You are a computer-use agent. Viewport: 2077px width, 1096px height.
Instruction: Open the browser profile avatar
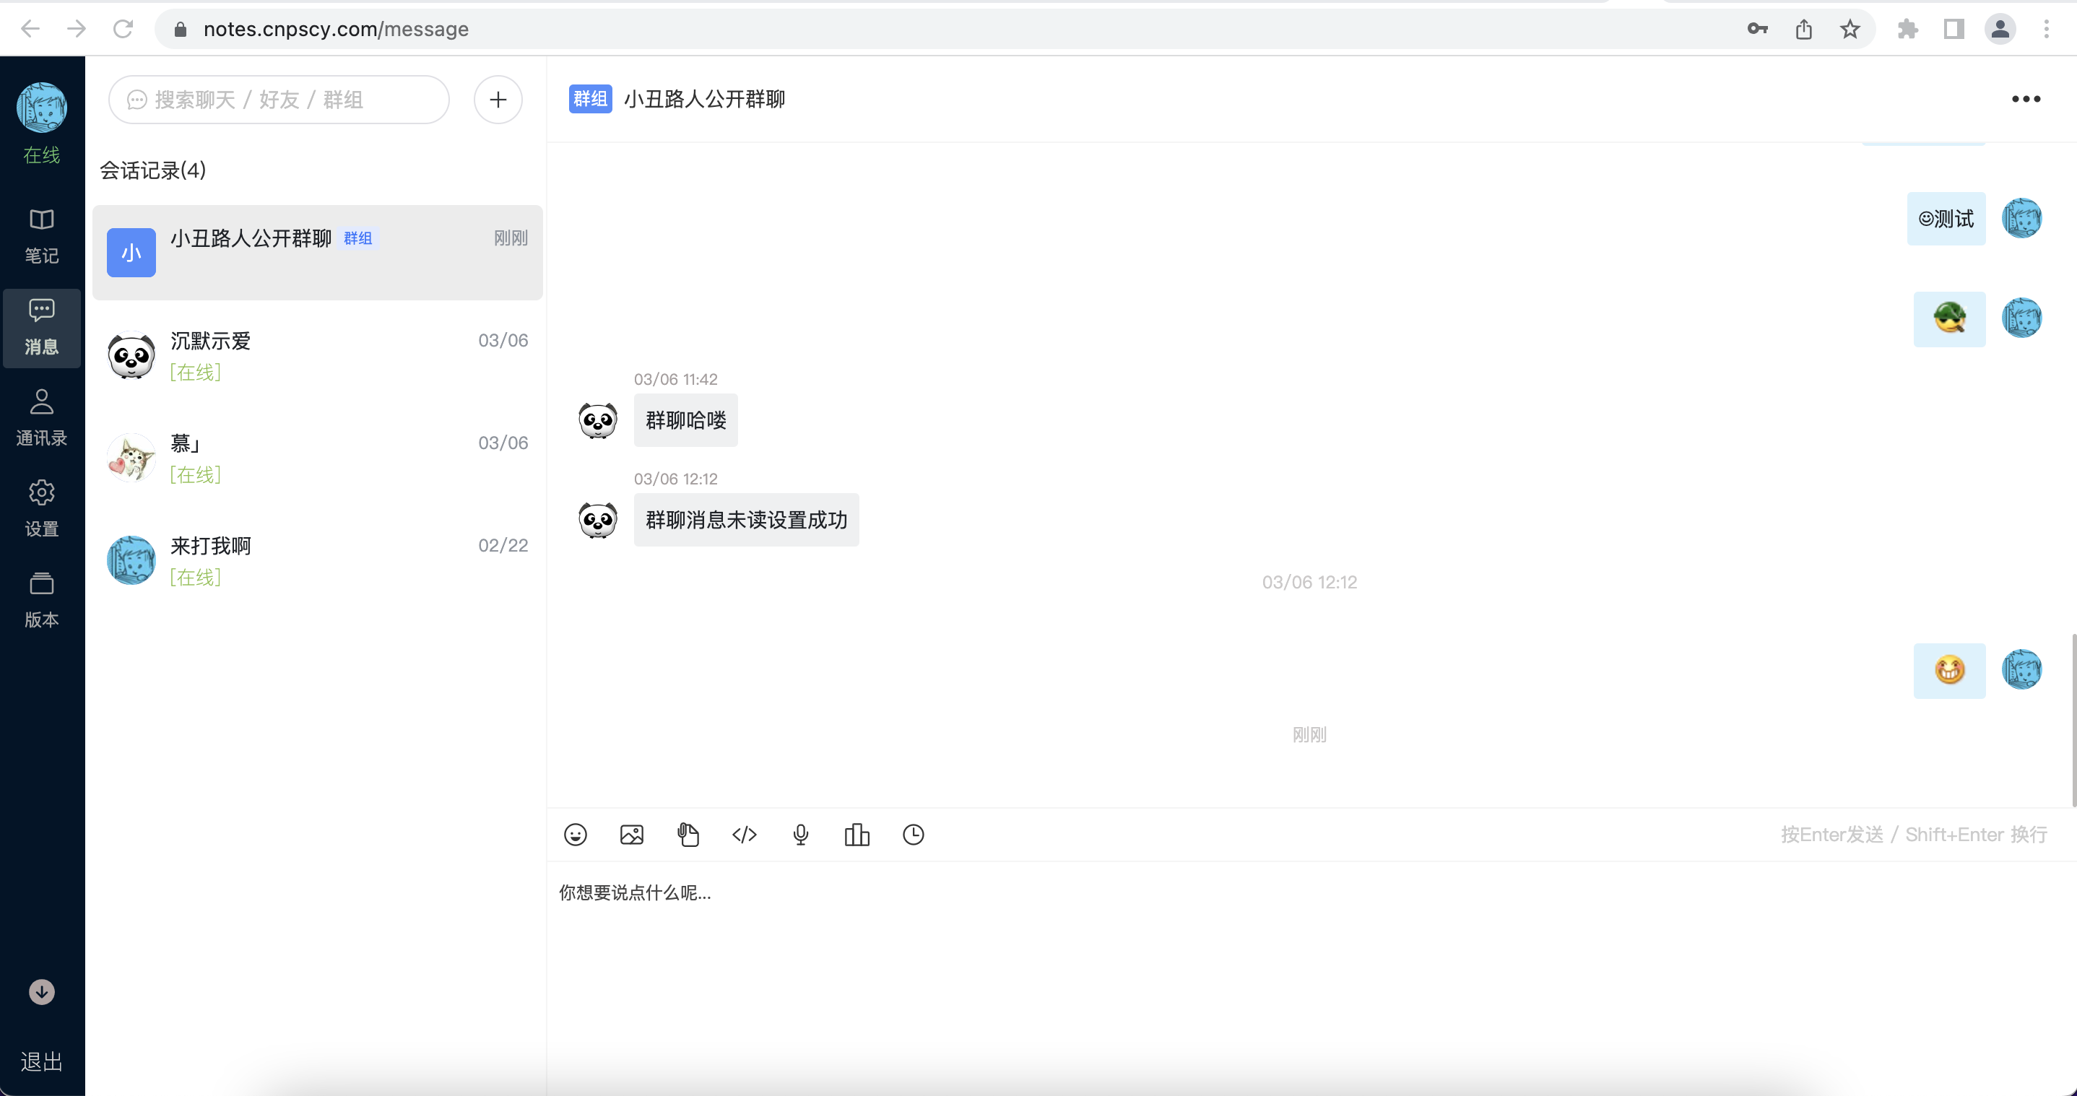[x=2000, y=29]
